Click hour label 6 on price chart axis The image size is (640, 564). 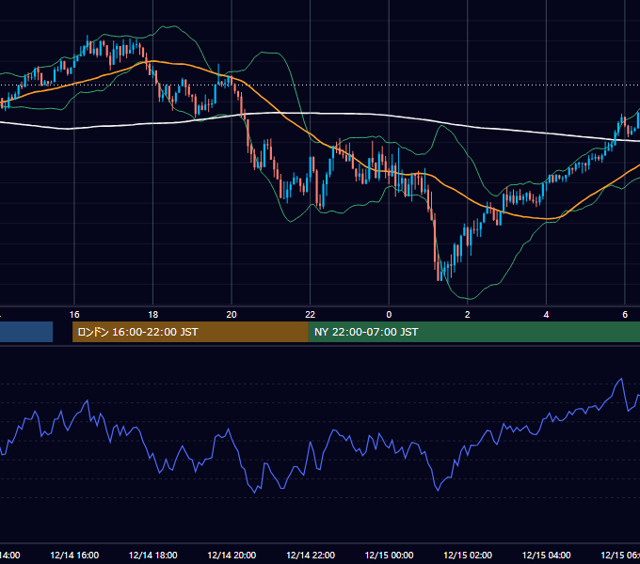point(625,315)
